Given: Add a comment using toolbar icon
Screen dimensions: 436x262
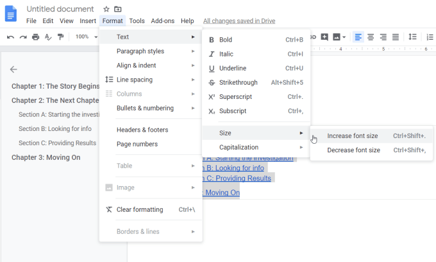Looking at the screenshot, I should pyautogui.click(x=324, y=37).
